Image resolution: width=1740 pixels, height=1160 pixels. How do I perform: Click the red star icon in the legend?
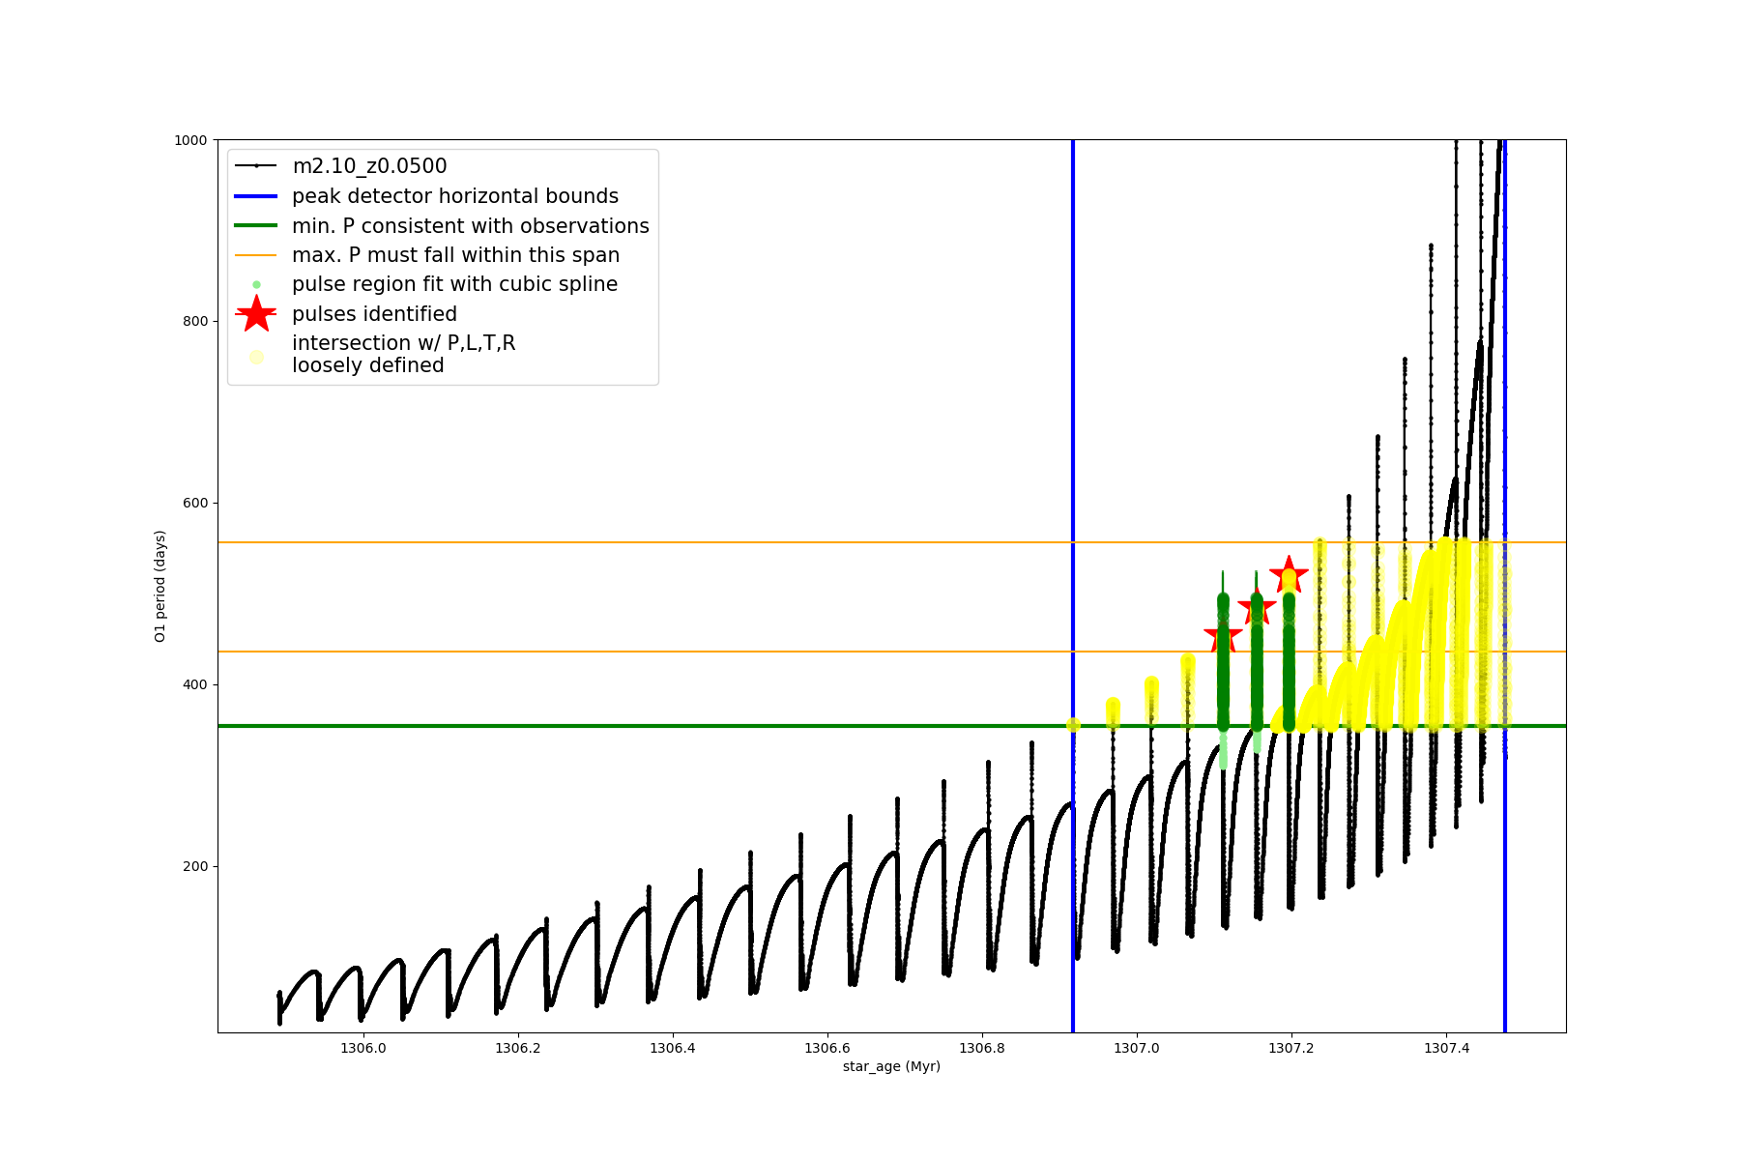tap(256, 314)
